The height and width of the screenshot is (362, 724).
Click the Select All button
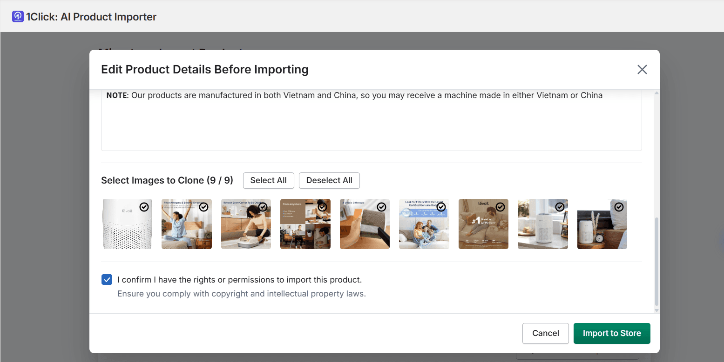tap(268, 180)
